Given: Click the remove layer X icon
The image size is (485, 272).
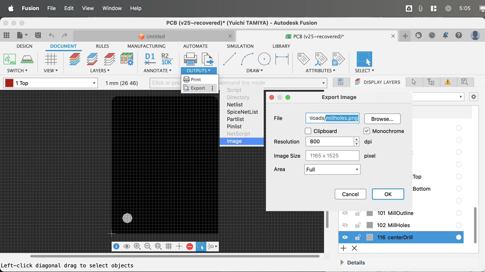Looking at the screenshot, I should pos(354,248).
